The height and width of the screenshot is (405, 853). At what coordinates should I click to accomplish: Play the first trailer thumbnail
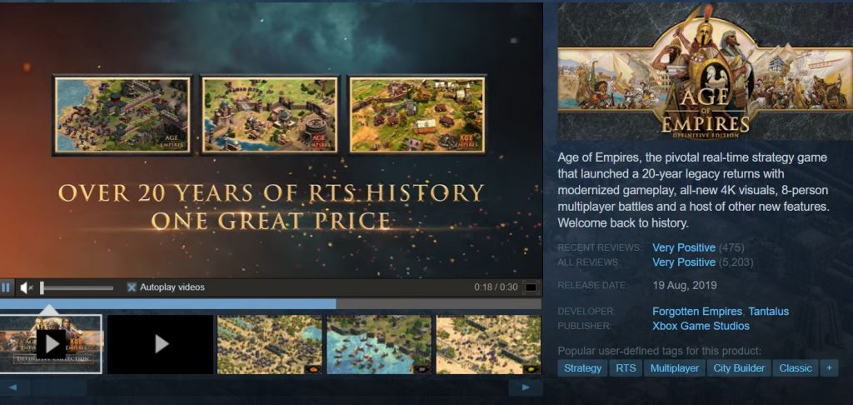click(x=51, y=344)
